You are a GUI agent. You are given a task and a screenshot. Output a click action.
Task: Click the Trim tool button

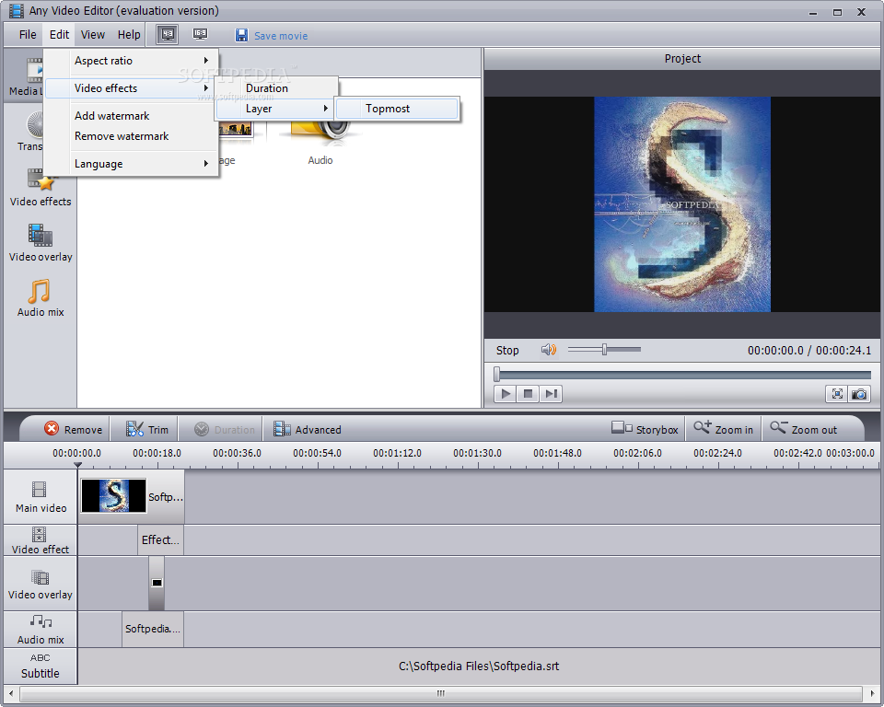point(147,429)
